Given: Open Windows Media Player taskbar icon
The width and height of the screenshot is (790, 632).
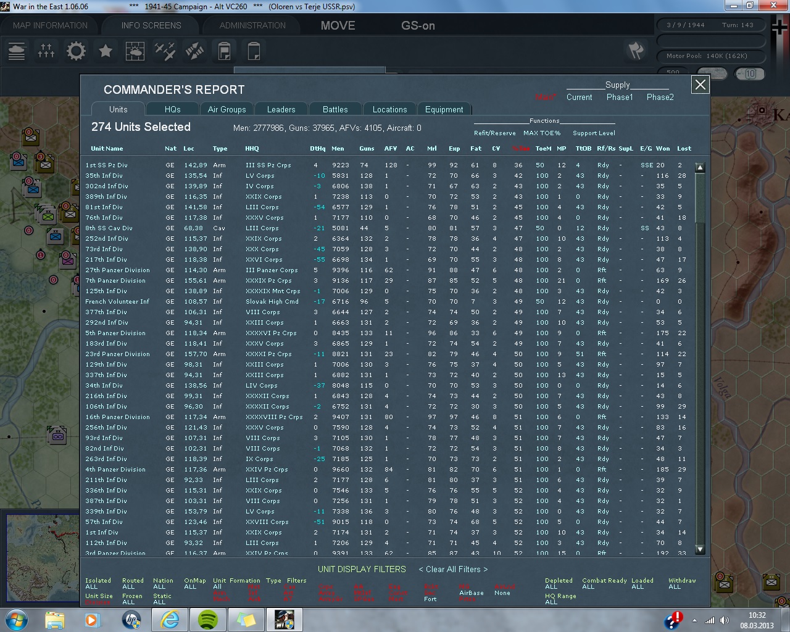Looking at the screenshot, I should pyautogui.click(x=93, y=619).
